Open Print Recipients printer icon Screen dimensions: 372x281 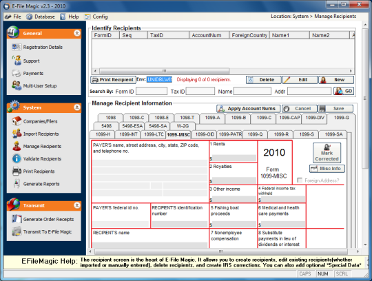coord(17,171)
